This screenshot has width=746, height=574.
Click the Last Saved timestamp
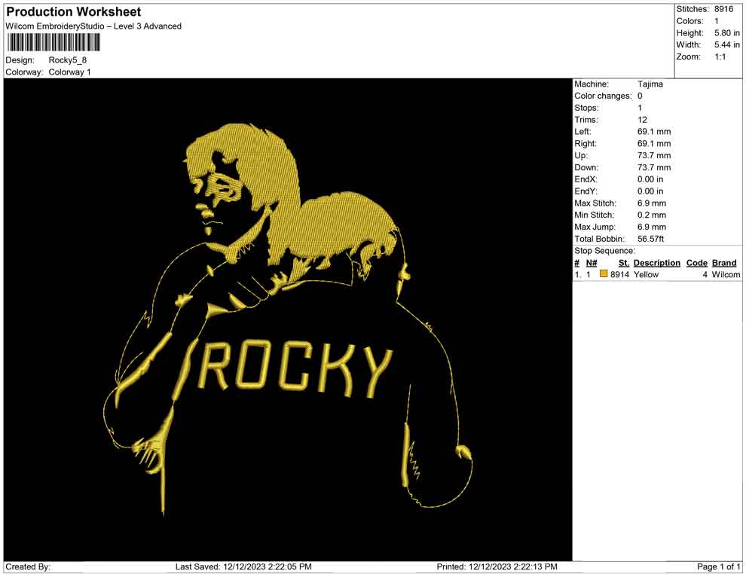(243, 566)
